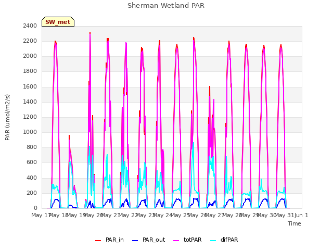This screenshot has height=250, width=333.
Task: Click the May 26 peak near 1600
Action: pyautogui.click(x=210, y=87)
